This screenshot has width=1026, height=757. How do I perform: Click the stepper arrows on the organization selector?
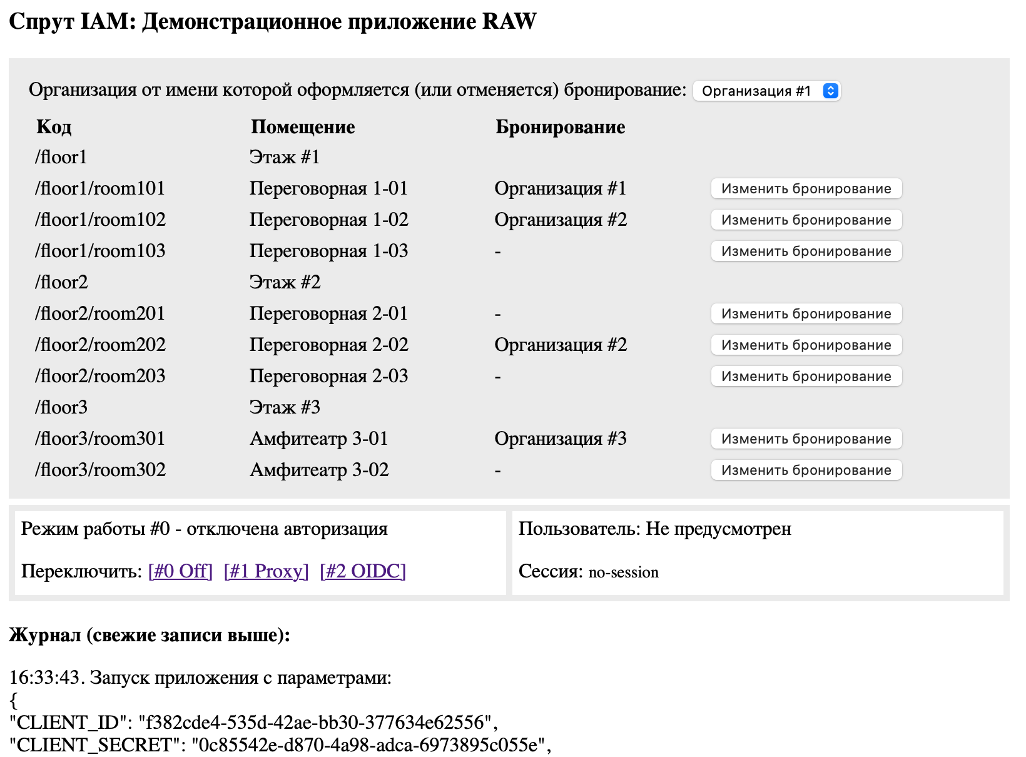tap(830, 91)
